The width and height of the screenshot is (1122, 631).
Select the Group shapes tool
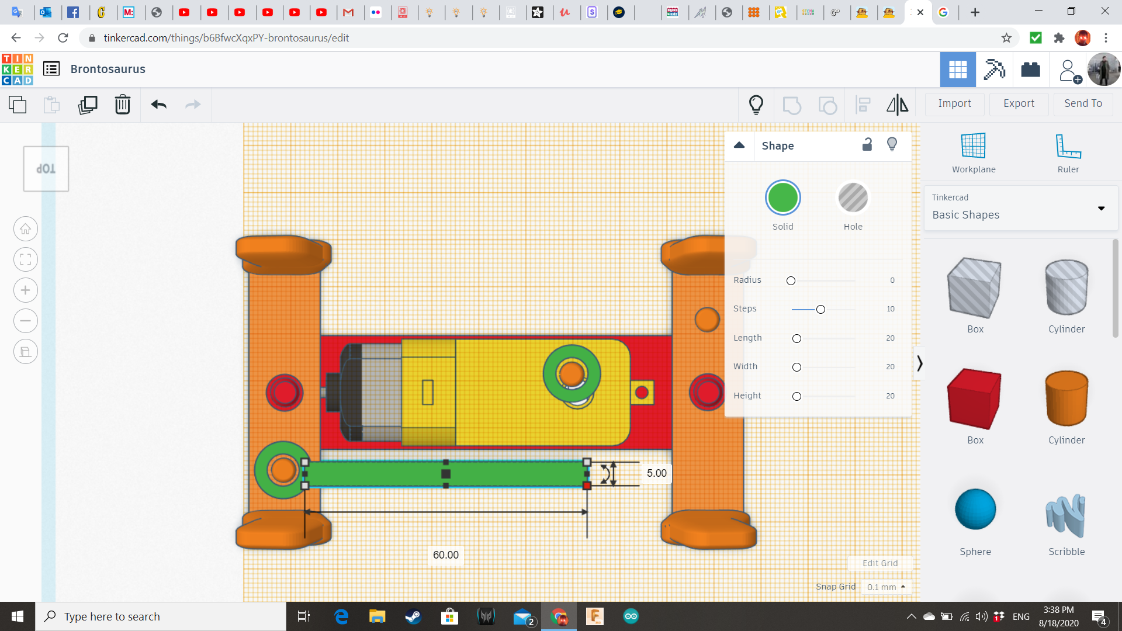pyautogui.click(x=792, y=105)
